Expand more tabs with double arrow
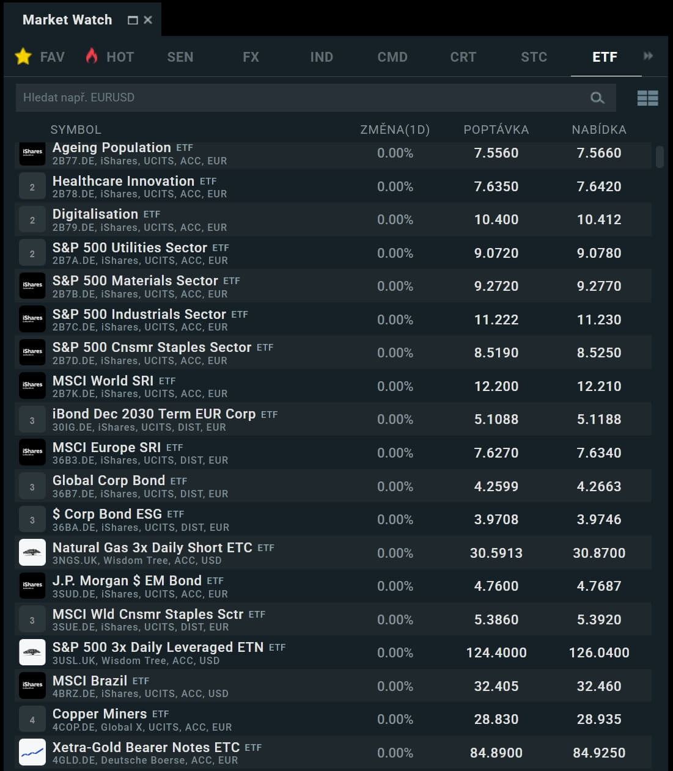The height and width of the screenshot is (771, 673). coord(648,56)
